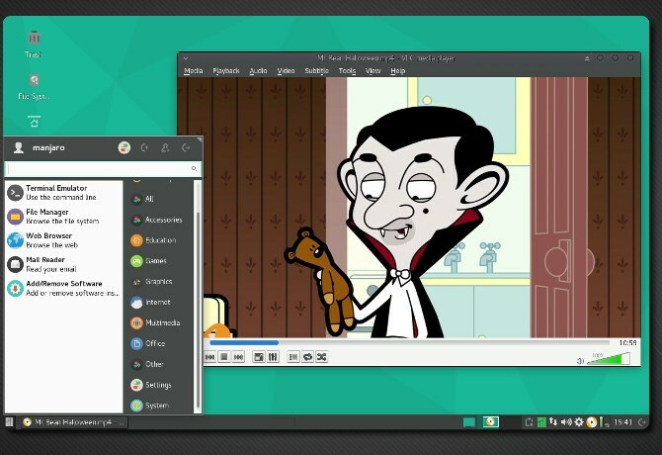Open the Playback menu in VLC
The image size is (662, 455).
226,71
